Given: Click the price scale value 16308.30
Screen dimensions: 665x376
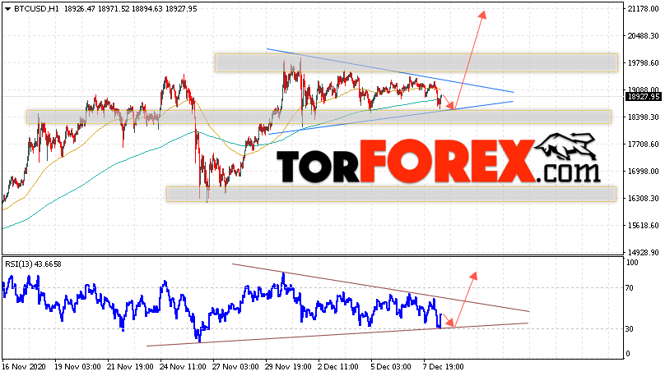Looking at the screenshot, I should pos(643,199).
